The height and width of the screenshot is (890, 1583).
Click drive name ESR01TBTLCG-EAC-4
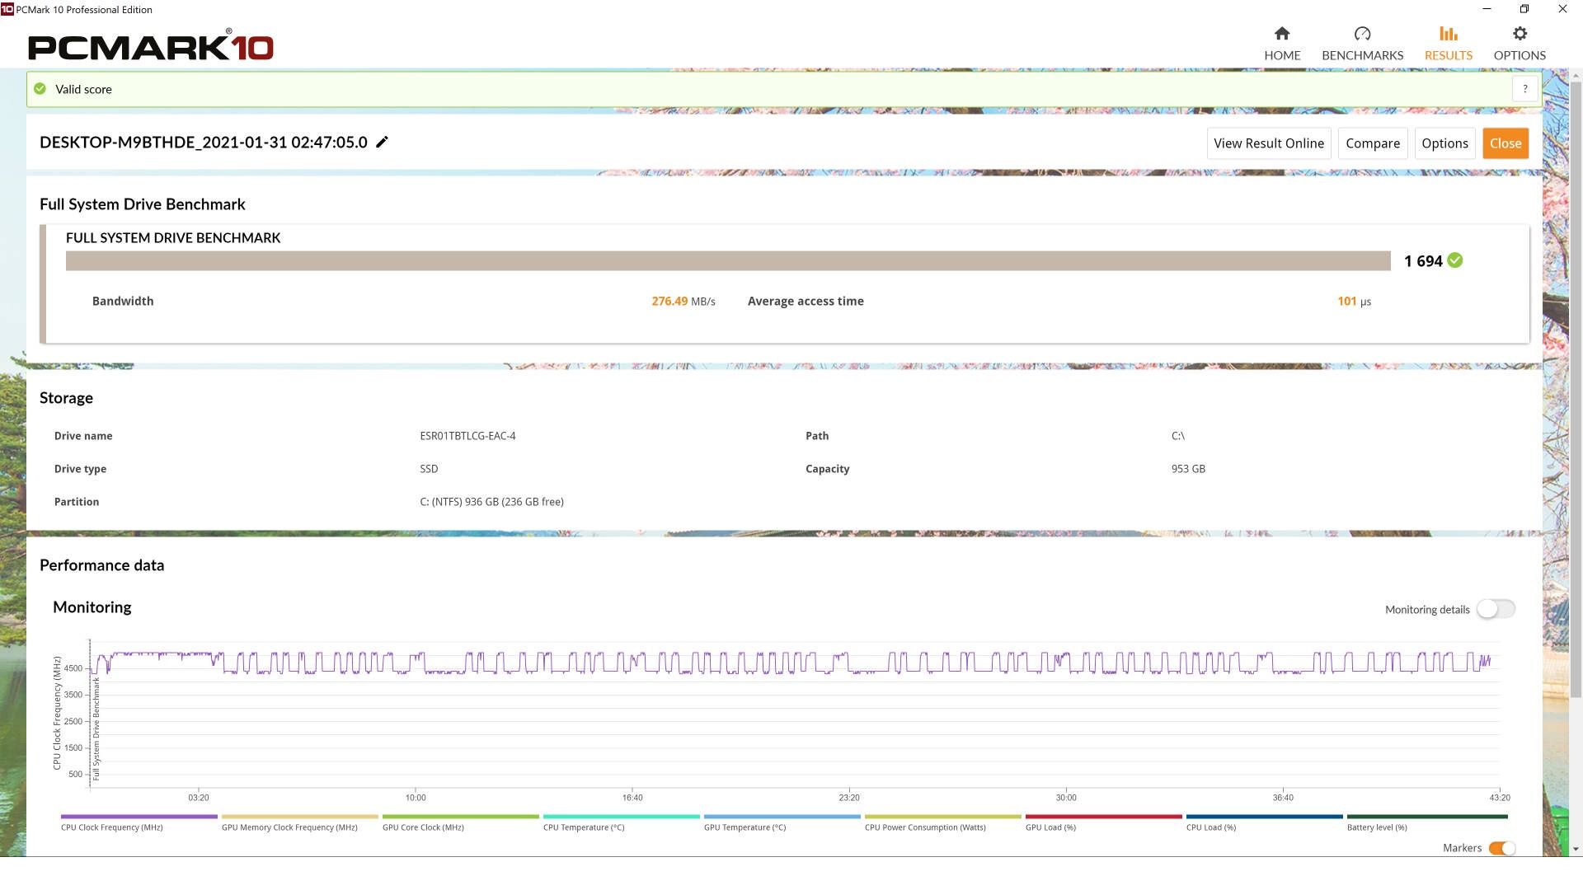467,436
